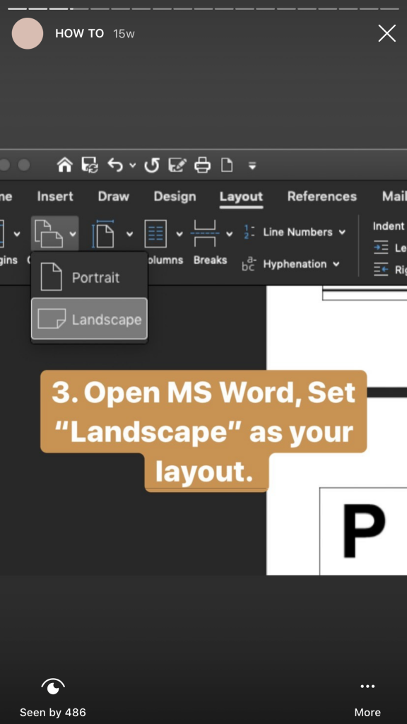Click the edit document icon in quick toolbar
Screen dimensions: 407x724
pos(177,165)
